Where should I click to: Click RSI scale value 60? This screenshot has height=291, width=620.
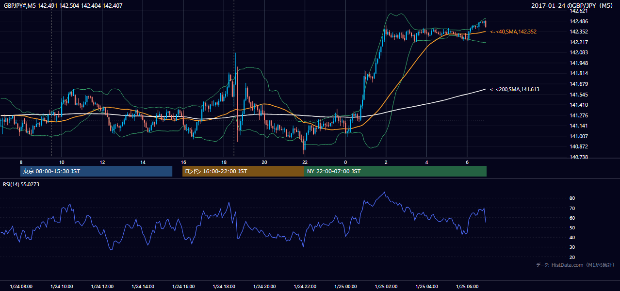coord(572,218)
